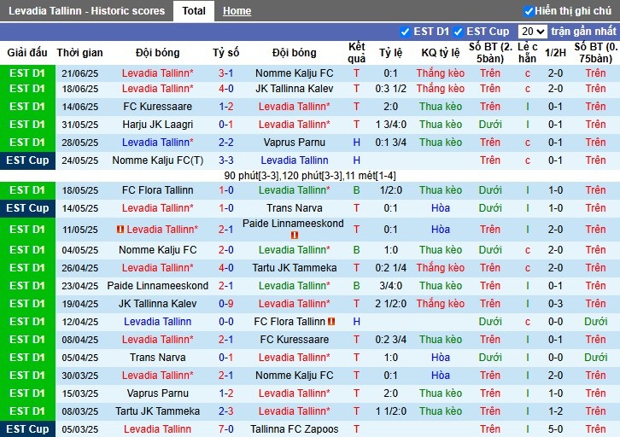The image size is (620, 437).
Task: Select Nomme Kalju FC in the 21/06/25 row
Action: (294, 73)
